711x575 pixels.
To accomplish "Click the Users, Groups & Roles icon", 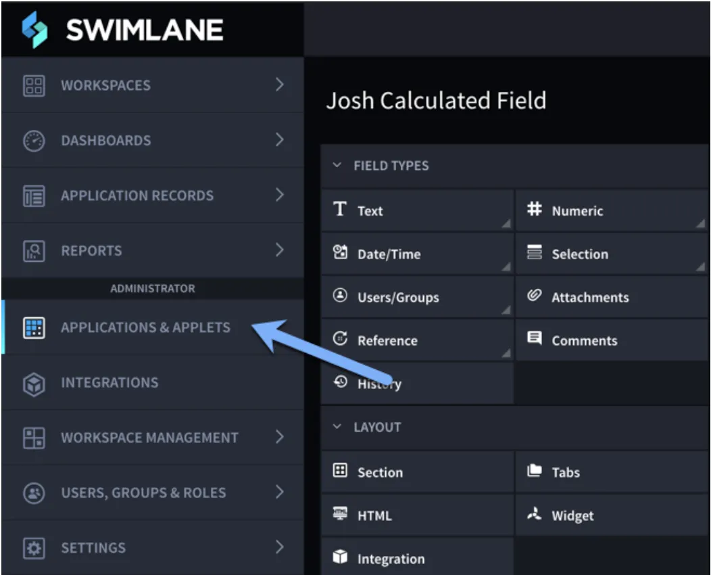I will [x=34, y=493].
